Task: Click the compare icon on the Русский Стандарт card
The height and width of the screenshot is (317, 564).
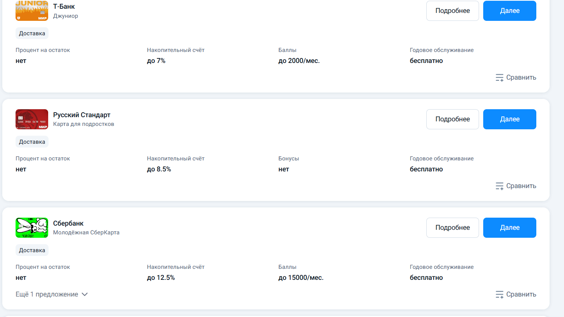Action: pyautogui.click(x=500, y=186)
